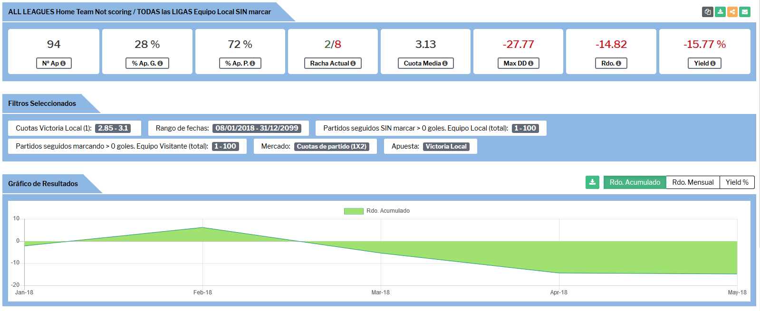Click the Rdo. info button
760x311 pixels.
click(x=611, y=63)
